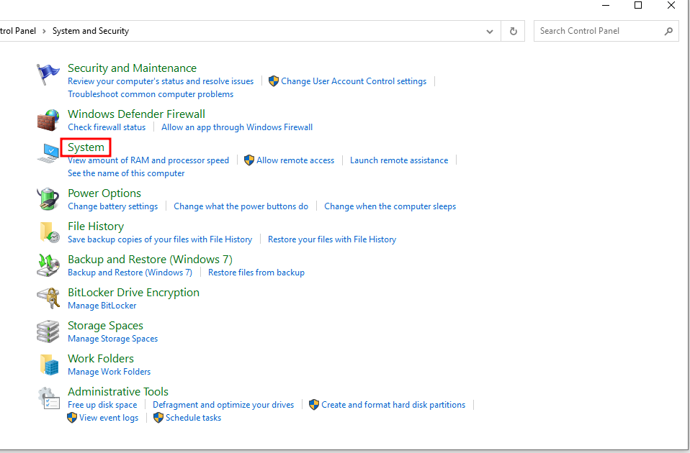Click Schedule tasks
This screenshot has height=453, width=690.
tap(194, 418)
